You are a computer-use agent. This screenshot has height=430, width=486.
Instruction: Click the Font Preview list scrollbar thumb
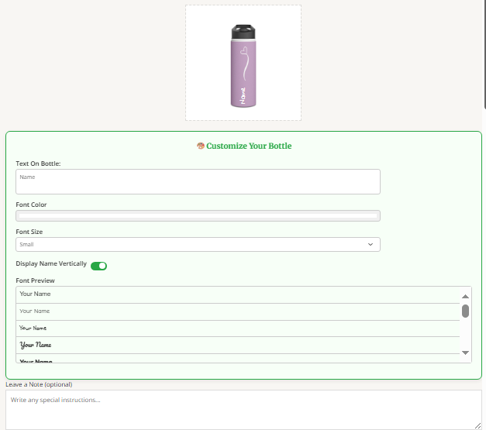465,311
